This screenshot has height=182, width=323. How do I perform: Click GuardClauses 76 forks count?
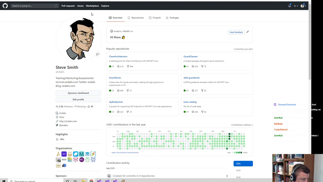[x=204, y=66]
